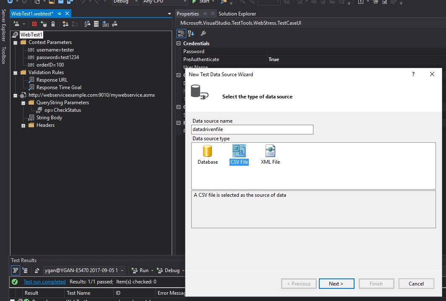The width and height of the screenshot is (446, 301).
Task: Collapse the Validation Rules folder
Action: click(15, 72)
